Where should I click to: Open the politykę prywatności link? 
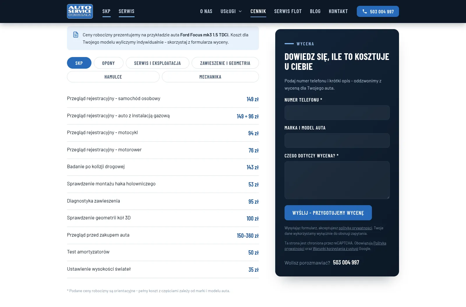pos(355,228)
